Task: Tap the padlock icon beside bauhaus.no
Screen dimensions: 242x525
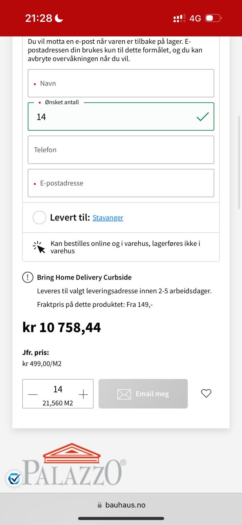Action: pos(100,505)
